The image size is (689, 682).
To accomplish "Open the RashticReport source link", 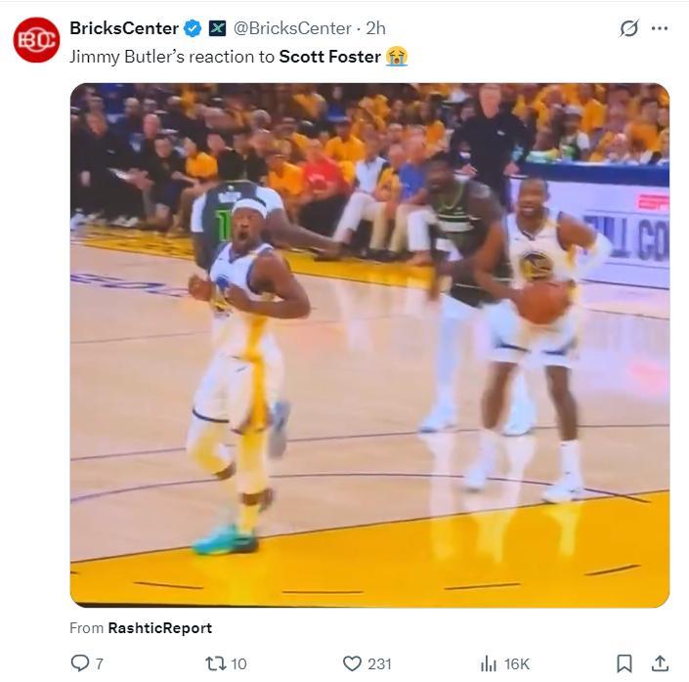I will coord(159,628).
